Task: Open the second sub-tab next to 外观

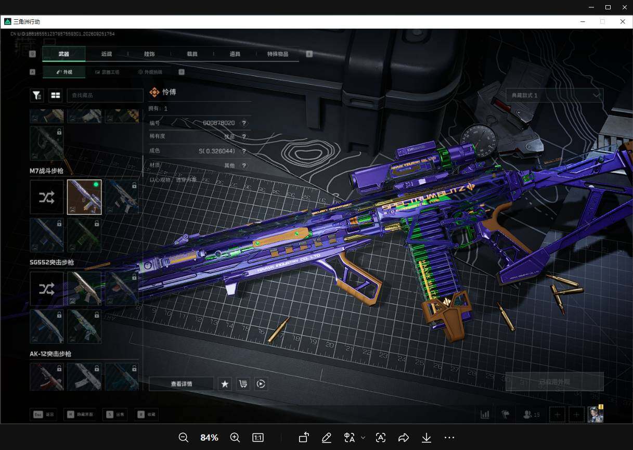Action: click(107, 72)
